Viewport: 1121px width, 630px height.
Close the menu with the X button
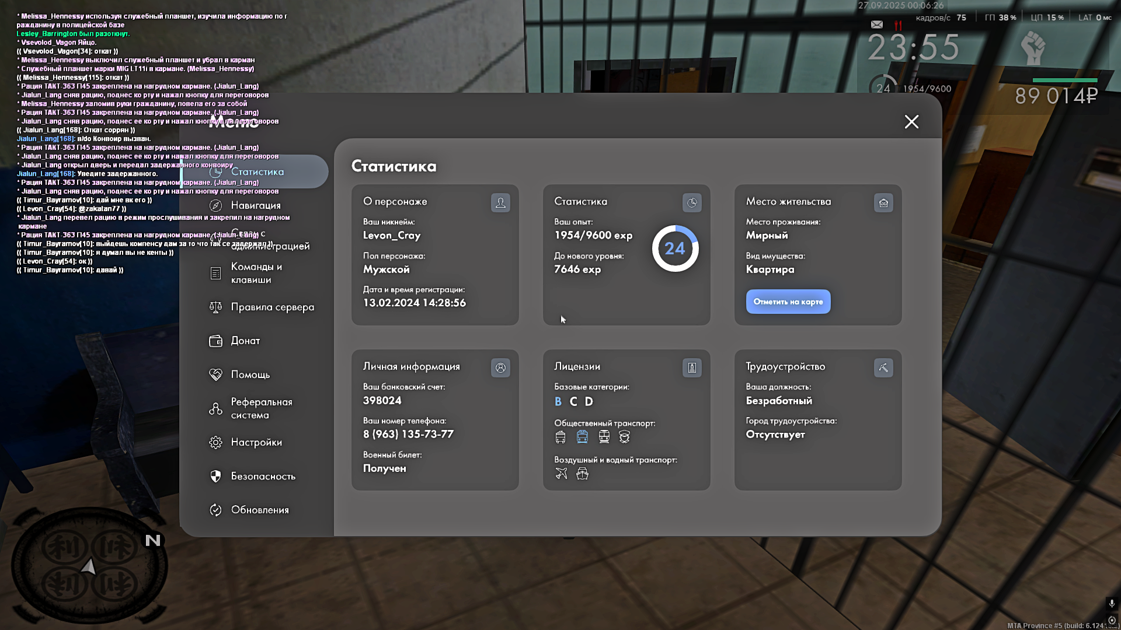(x=911, y=122)
